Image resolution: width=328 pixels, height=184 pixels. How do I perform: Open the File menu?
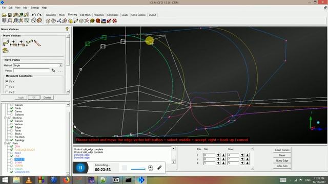click(x=4, y=8)
